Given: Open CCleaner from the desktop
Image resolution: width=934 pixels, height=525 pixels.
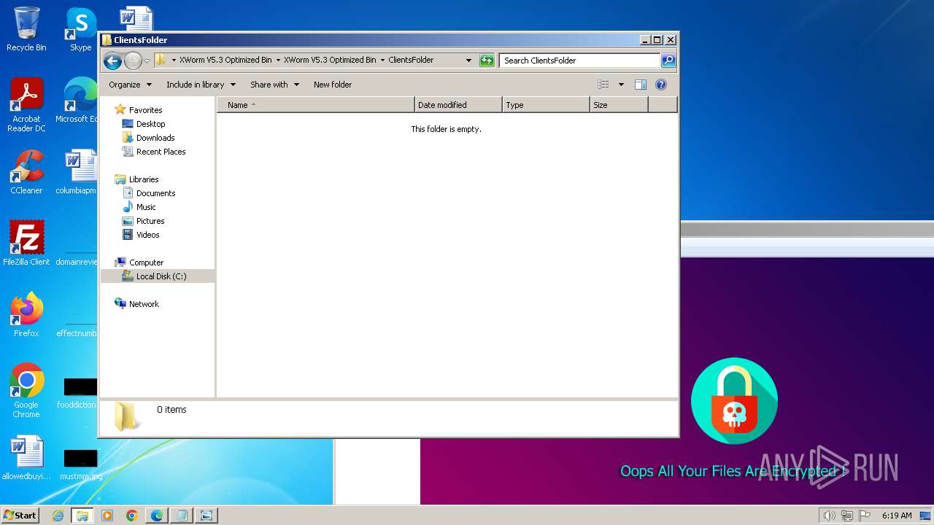Looking at the screenshot, I should click(x=26, y=172).
